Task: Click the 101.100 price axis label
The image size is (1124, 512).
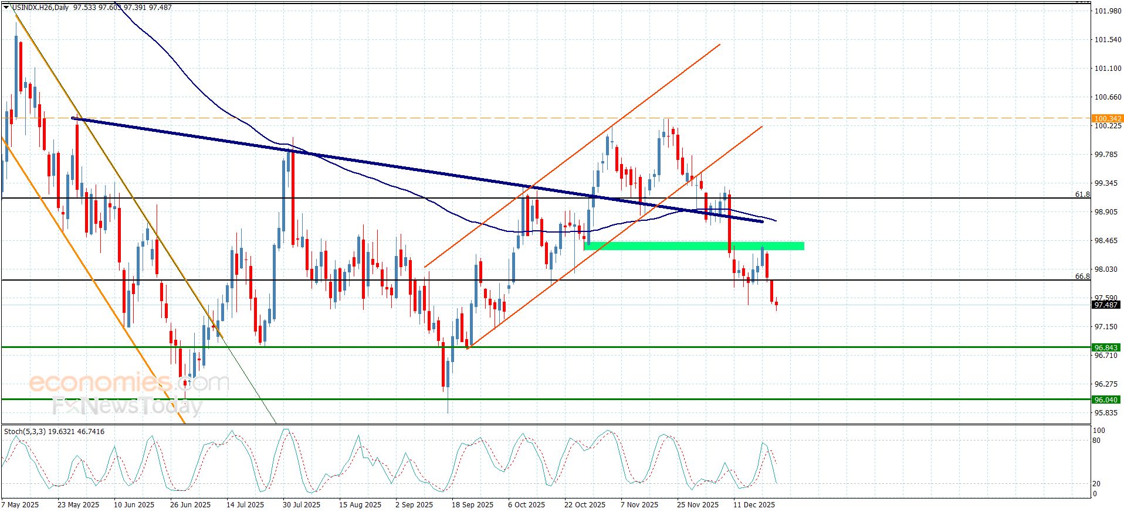Action: pos(1108,69)
